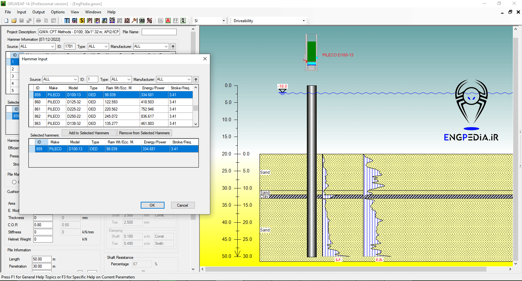Image resolution: width=522 pixels, height=281 pixels.
Task: Open a file with the folder toolbar icon
Action: pyautogui.click(x=14, y=21)
